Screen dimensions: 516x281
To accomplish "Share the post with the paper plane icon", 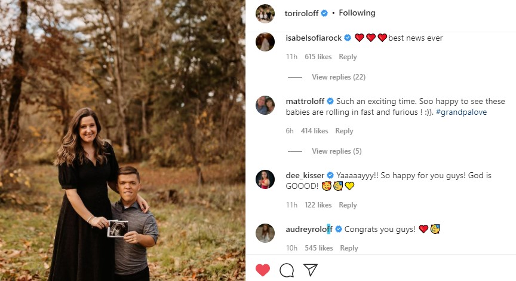I will tap(310, 270).
